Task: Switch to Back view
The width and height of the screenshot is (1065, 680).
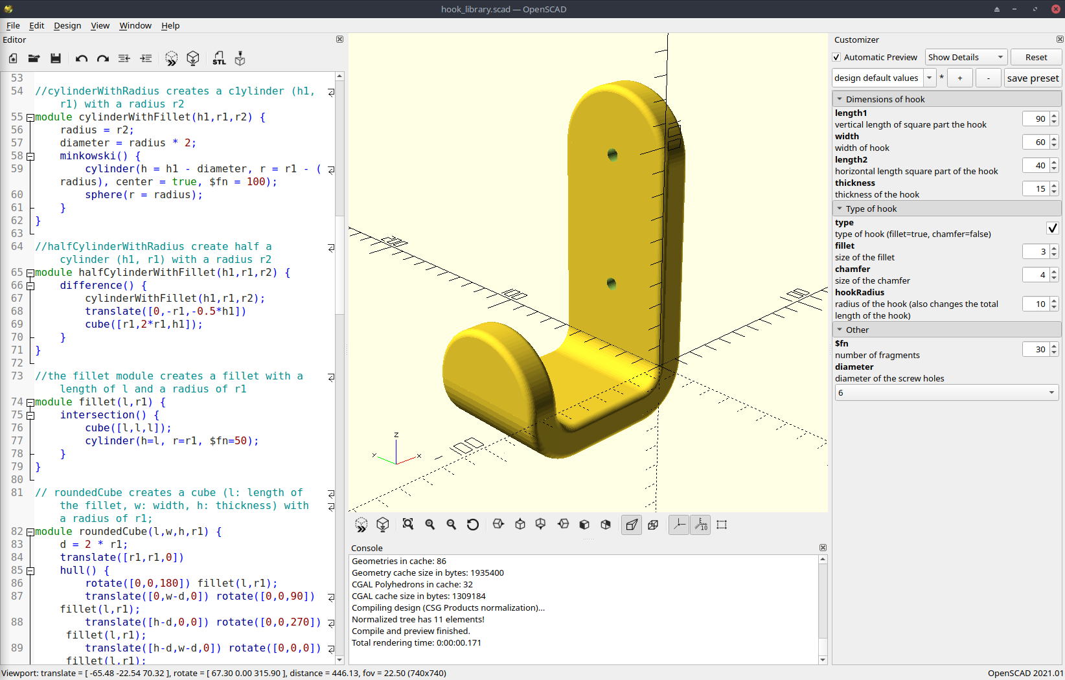Action: (606, 525)
